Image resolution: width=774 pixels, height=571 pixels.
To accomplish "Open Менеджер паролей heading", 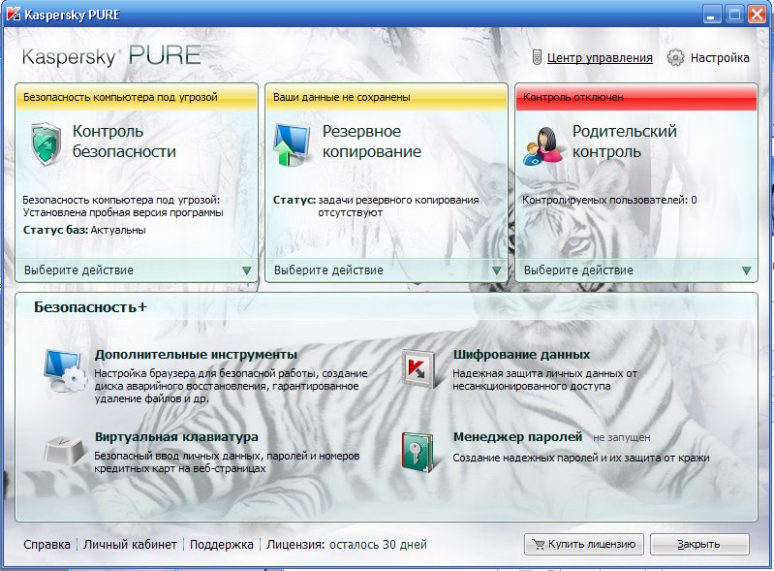I will tap(518, 437).
